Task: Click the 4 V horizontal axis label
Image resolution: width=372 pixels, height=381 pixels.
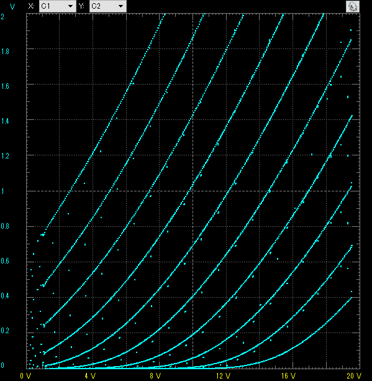Action: click(x=90, y=376)
